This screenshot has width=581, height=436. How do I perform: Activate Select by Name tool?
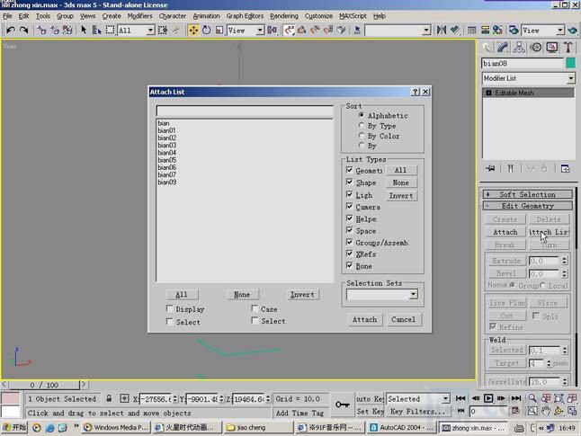tap(96, 30)
